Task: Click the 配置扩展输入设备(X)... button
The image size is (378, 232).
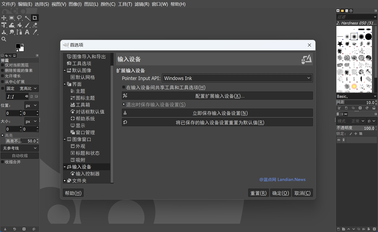Action: pos(217,96)
